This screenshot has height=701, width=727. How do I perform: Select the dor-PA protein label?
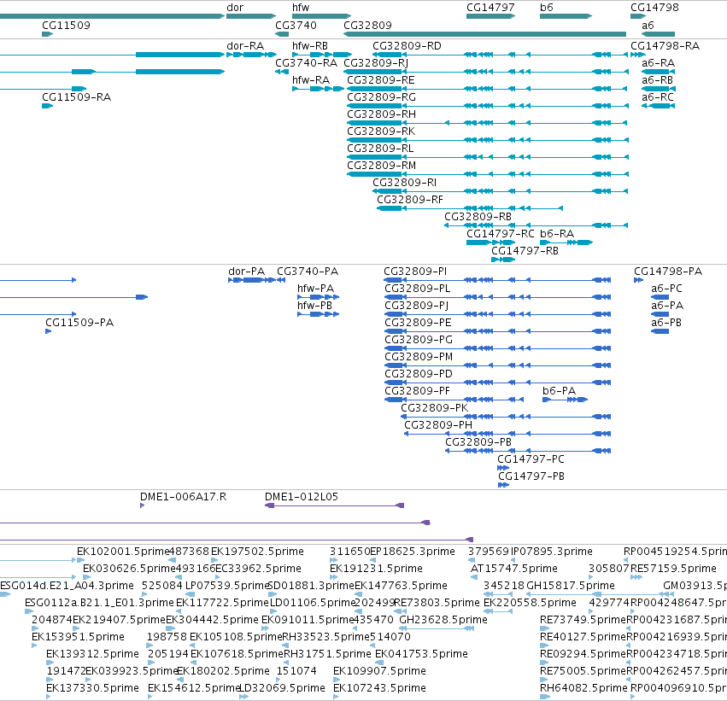[246, 272]
